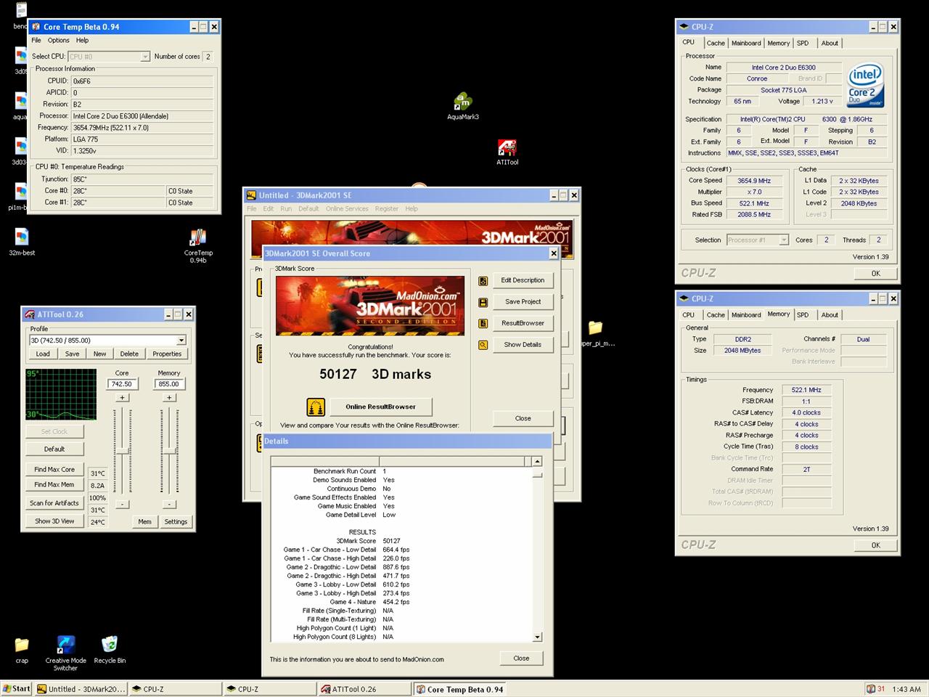Click Show 3D View in ATITool

[x=54, y=521]
